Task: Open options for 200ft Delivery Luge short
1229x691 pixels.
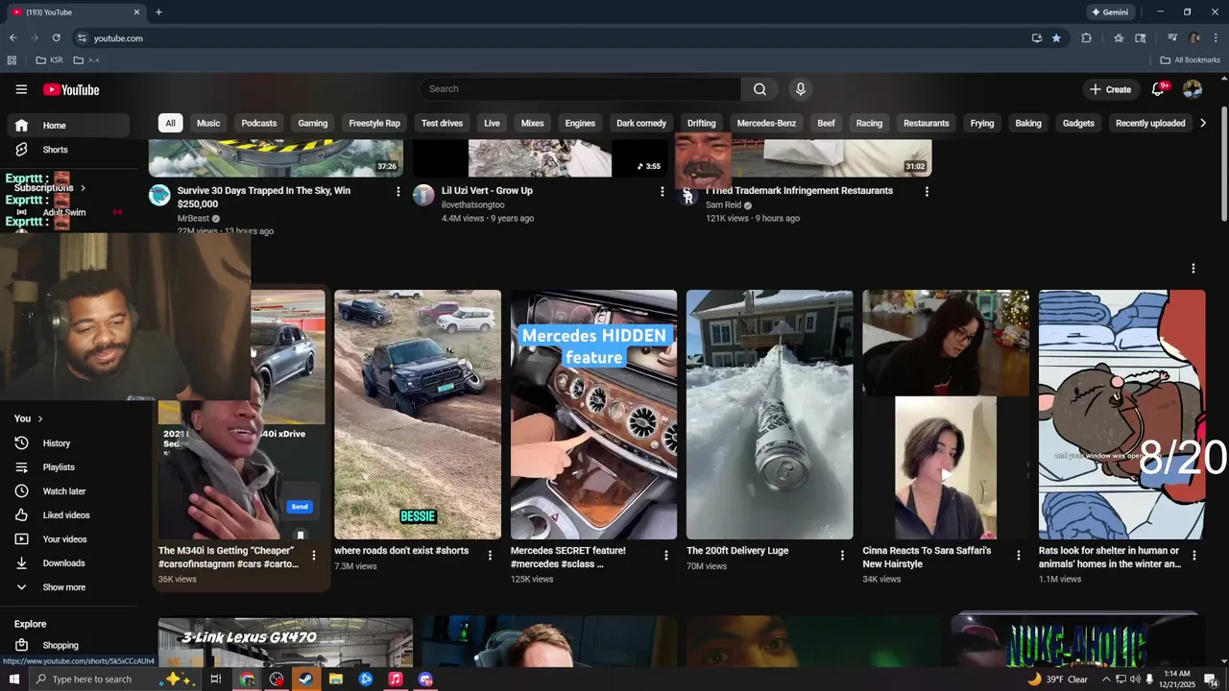Action: pos(842,556)
